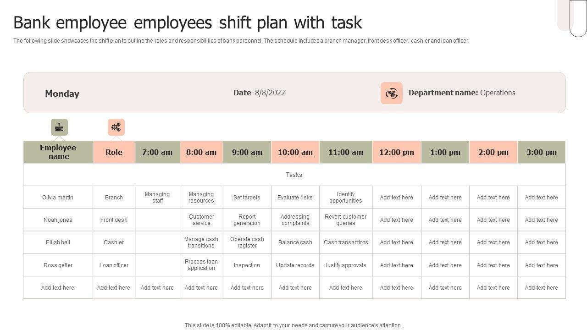Click the Monday day label
The image size is (587, 330).
pos(62,93)
